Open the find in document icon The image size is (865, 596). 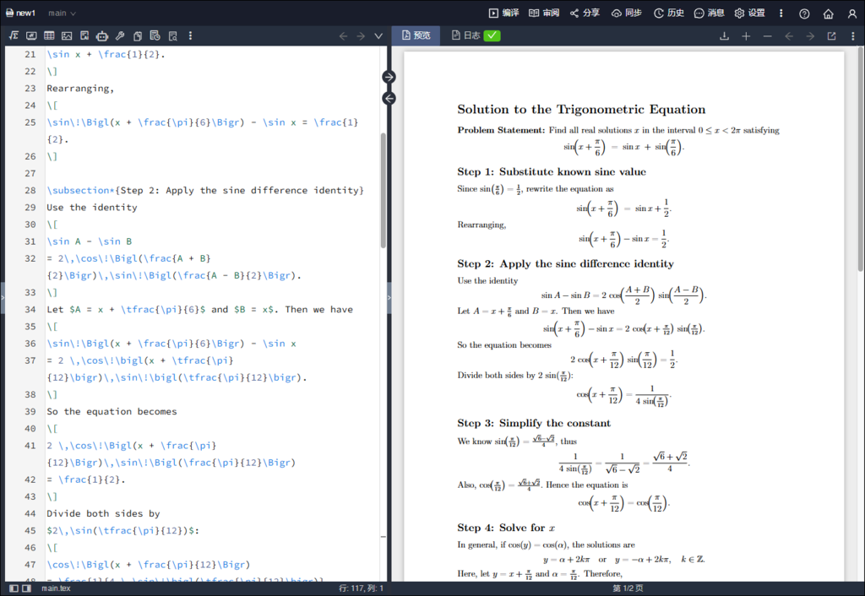click(172, 35)
